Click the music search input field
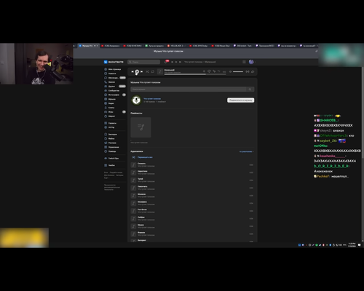The height and width of the screenshot is (291, 364). pos(188,89)
